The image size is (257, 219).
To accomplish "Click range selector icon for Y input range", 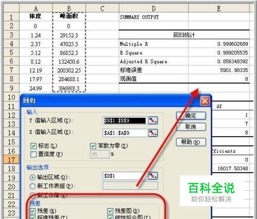I will point(153,120).
